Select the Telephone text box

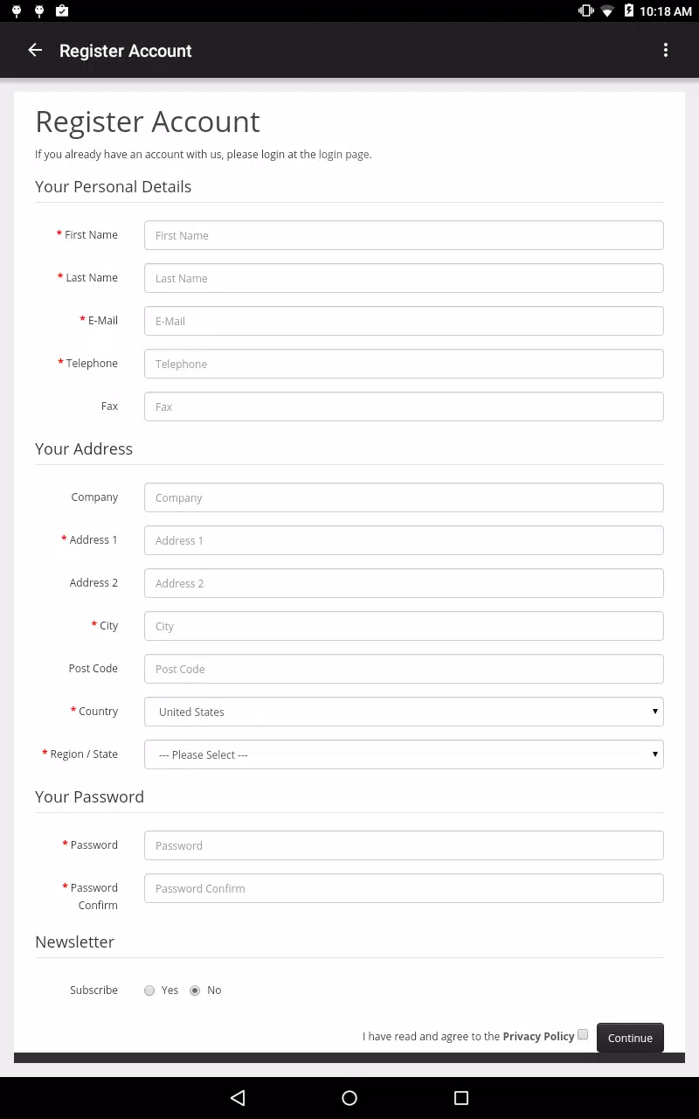tap(404, 364)
